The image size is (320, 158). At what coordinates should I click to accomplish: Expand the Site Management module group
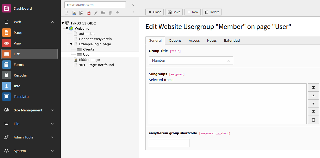pyautogui.click(x=52, y=110)
